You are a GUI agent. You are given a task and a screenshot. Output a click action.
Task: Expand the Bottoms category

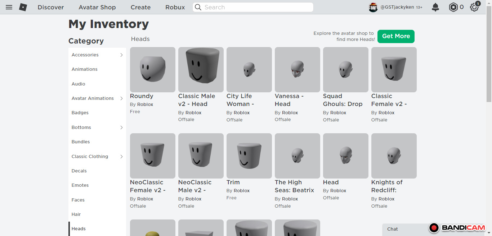click(x=121, y=128)
